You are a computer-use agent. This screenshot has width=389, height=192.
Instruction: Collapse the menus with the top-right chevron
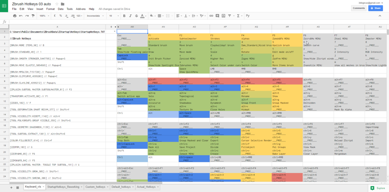click(x=380, y=16)
